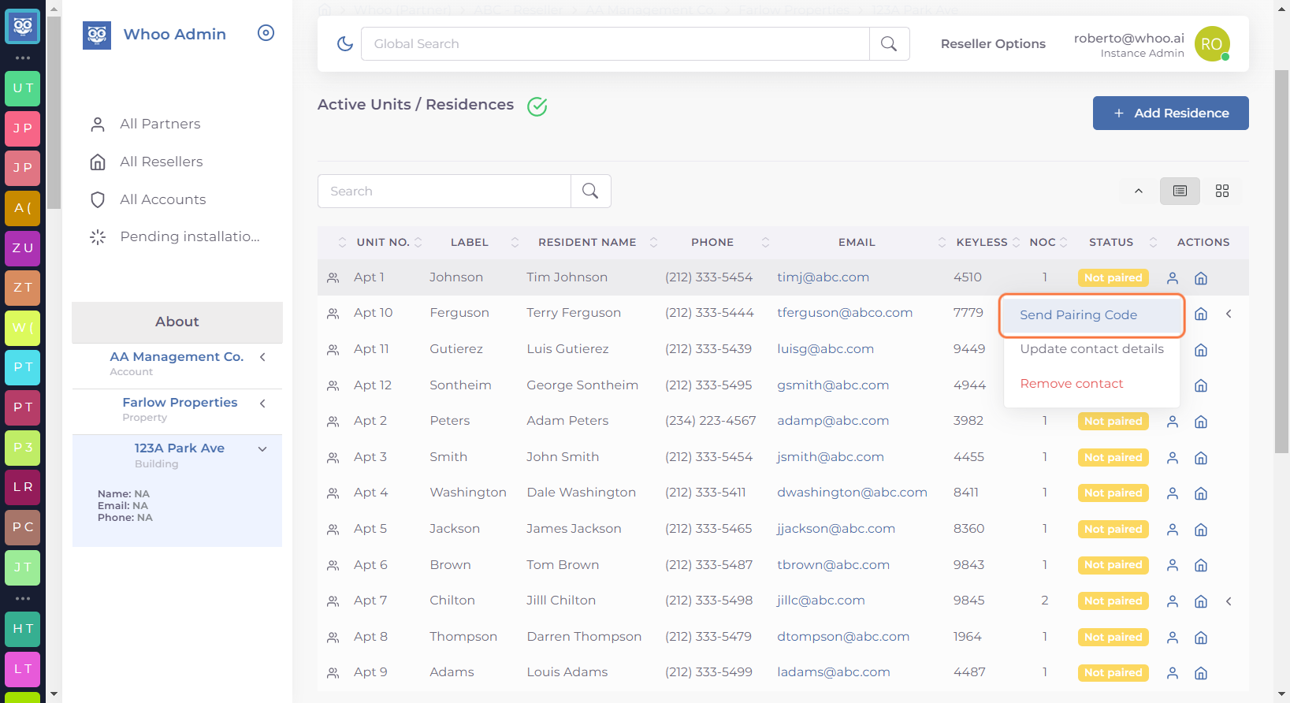Collapse the 123A Park Ave building
This screenshot has height=703, width=1290.
click(x=262, y=449)
